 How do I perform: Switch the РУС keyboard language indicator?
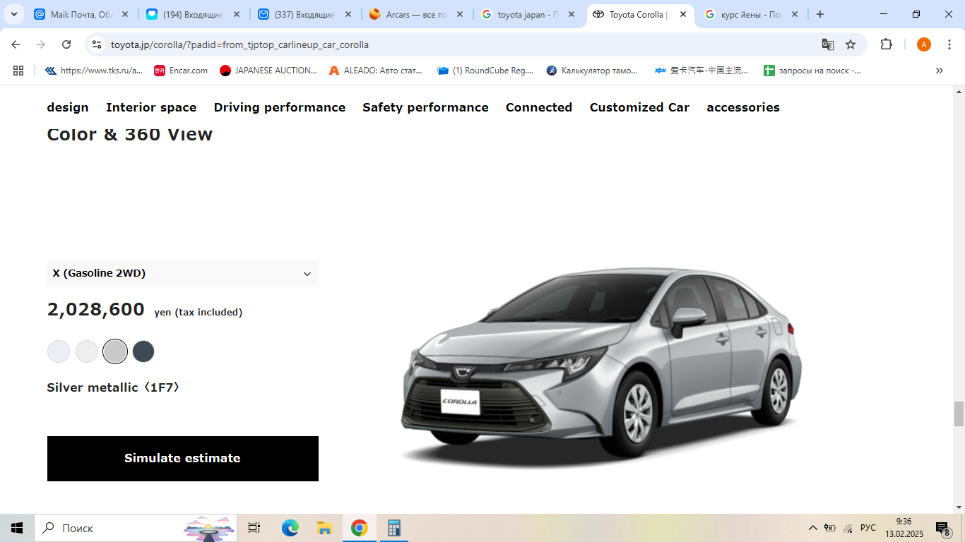868,528
